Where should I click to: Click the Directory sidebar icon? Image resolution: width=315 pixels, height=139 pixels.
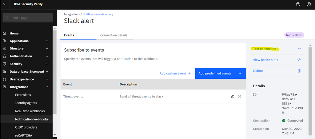click(4, 48)
